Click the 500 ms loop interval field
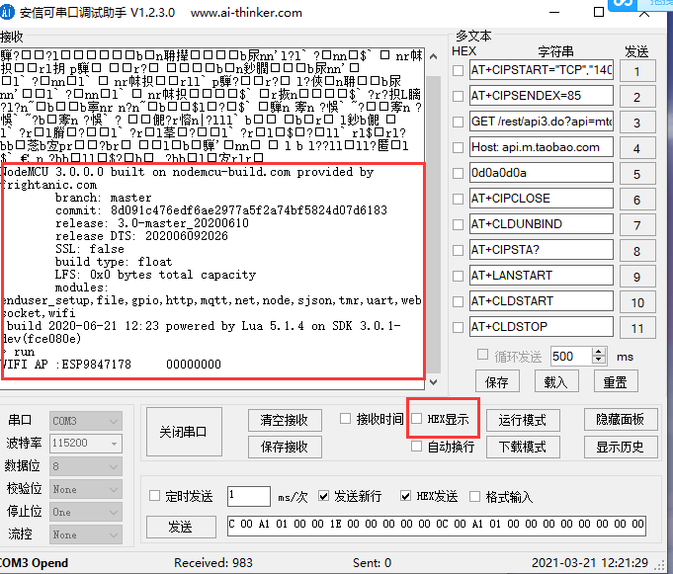 click(571, 356)
